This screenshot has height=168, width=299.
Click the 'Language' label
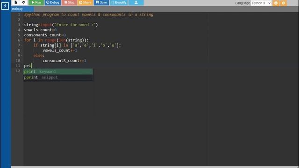pyautogui.click(x=242, y=3)
